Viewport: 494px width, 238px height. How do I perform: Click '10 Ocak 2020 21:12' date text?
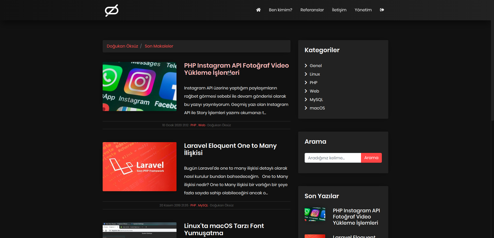click(x=175, y=125)
